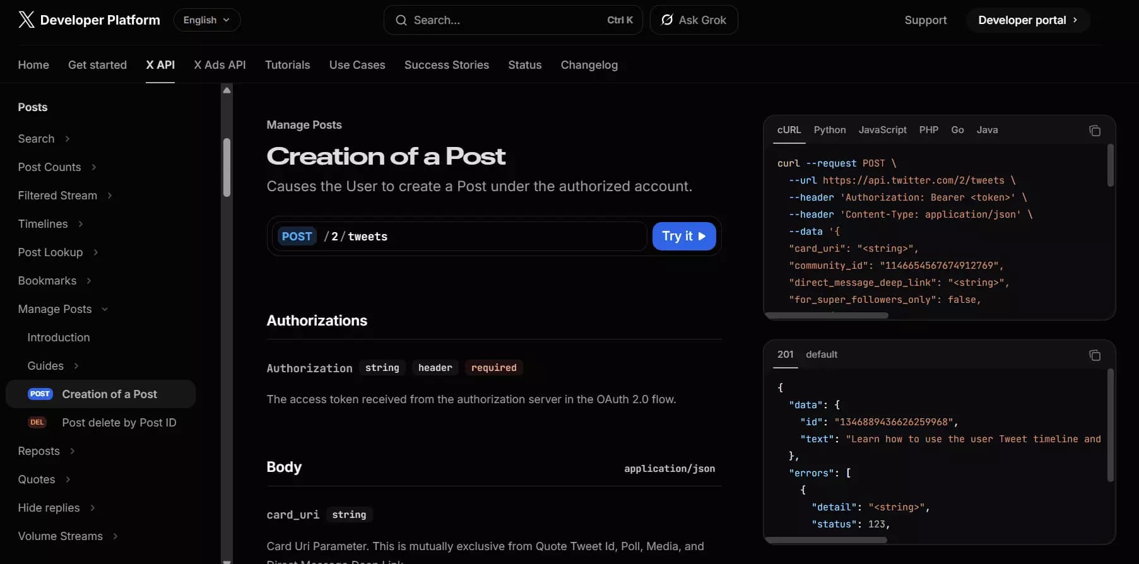Click the Try it button
Screen dimensions: 1139x564
pyautogui.click(x=684, y=236)
